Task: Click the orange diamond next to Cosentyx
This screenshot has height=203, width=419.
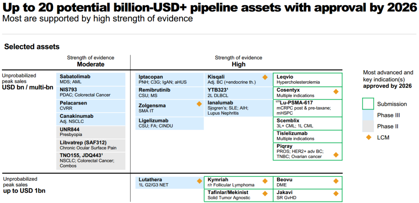Action: click(336, 92)
